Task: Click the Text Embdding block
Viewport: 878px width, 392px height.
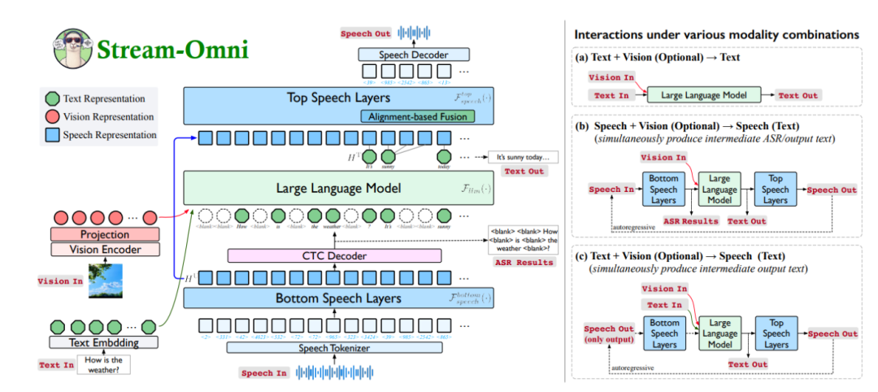Action: click(105, 342)
